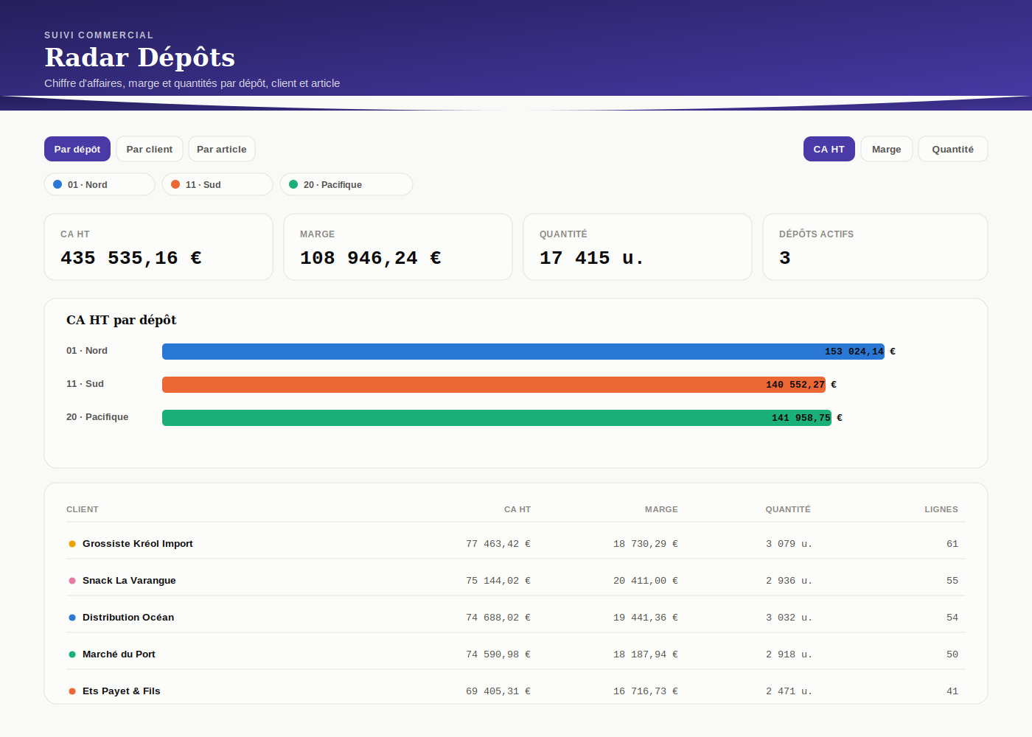Open the Marché du Port client row
The width and height of the screenshot is (1032, 737).
coord(516,654)
